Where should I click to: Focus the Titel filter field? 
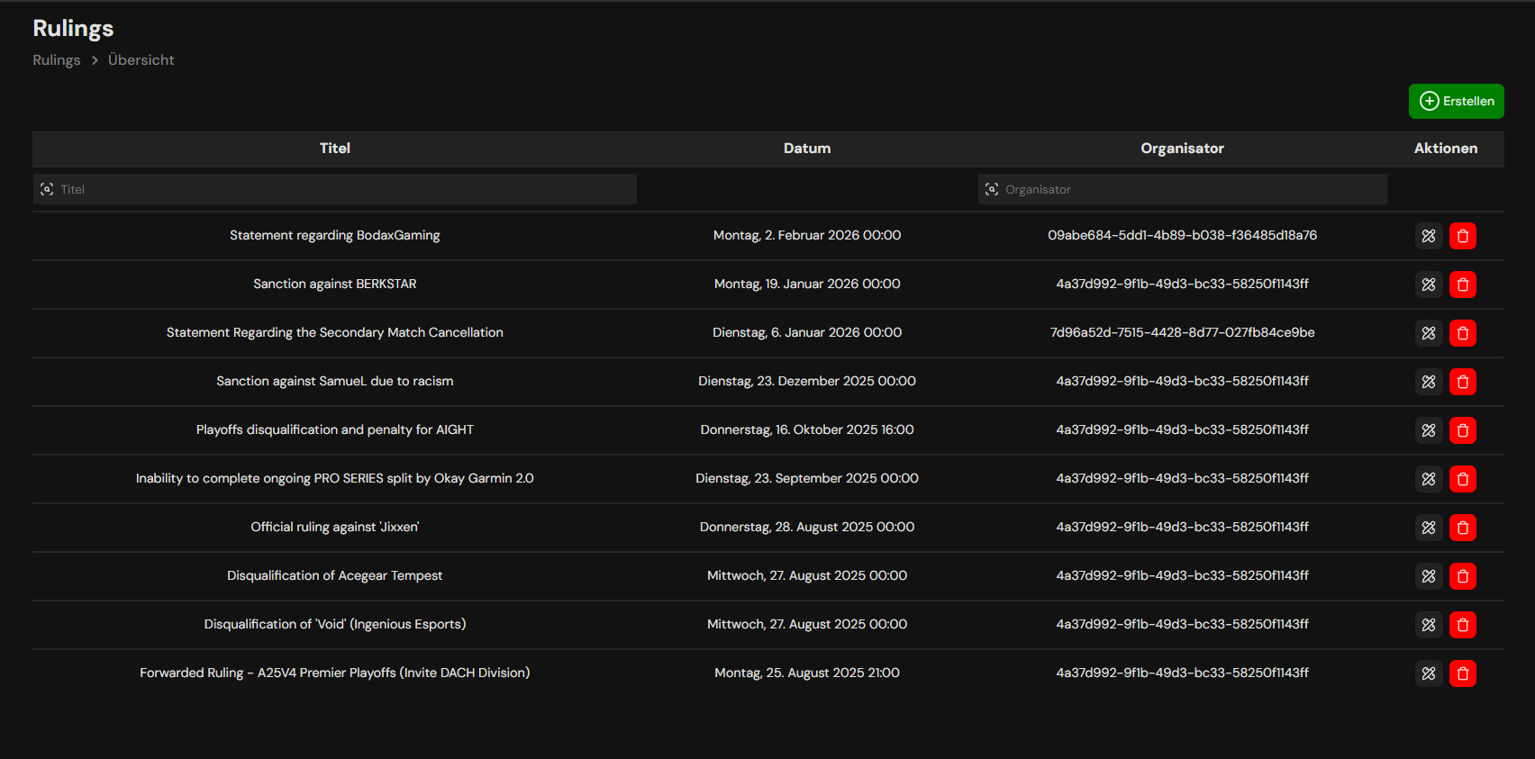coord(335,189)
